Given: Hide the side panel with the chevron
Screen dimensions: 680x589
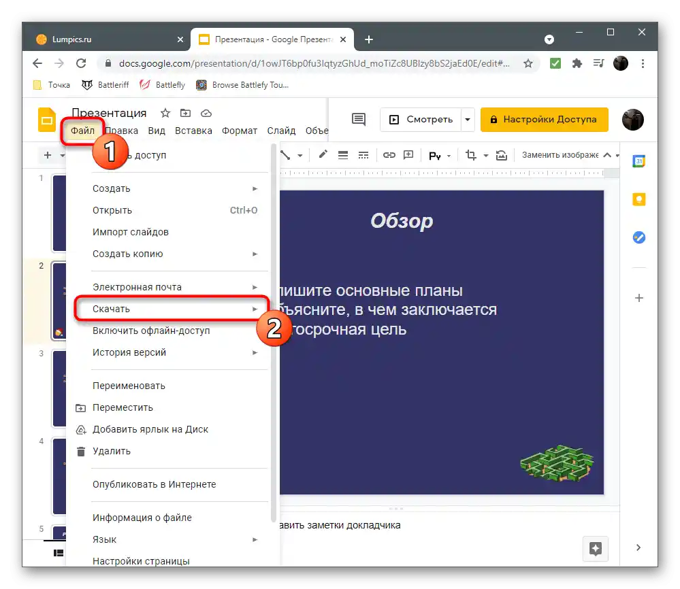Looking at the screenshot, I should pyautogui.click(x=638, y=548).
